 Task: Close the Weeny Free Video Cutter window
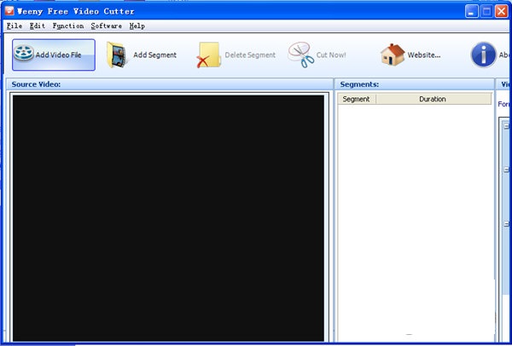[501, 11]
